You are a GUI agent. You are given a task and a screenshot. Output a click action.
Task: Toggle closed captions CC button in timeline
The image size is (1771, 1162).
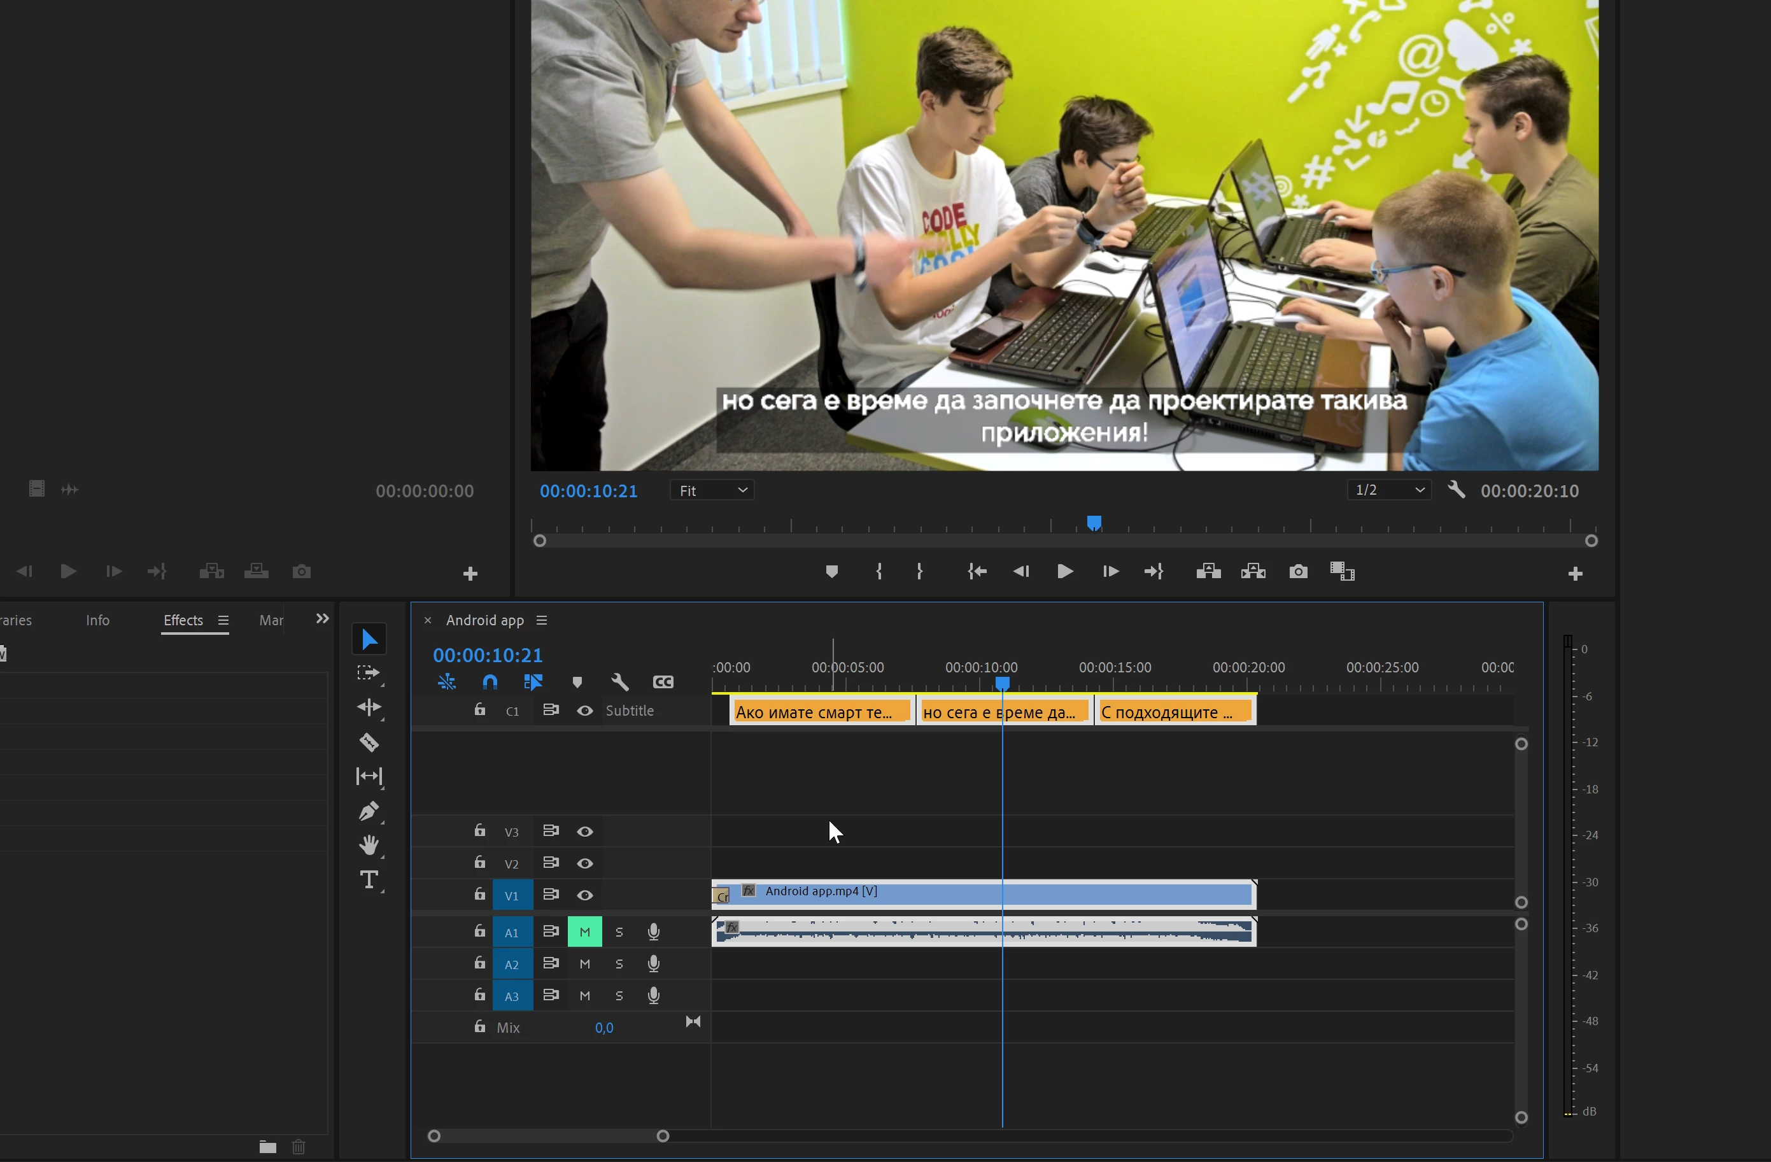coord(663,682)
